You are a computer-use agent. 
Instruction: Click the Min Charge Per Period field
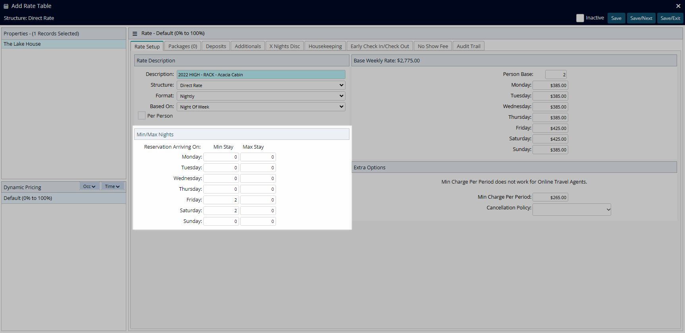[550, 197]
